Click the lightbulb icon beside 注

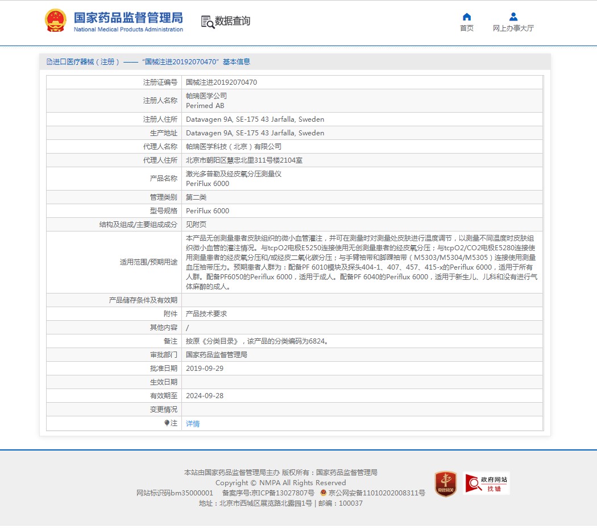[x=167, y=423]
